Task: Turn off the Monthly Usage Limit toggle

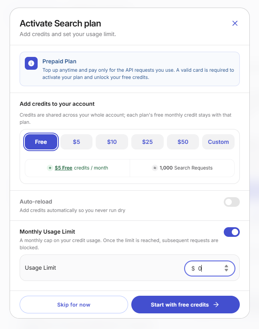Action: (x=231, y=232)
